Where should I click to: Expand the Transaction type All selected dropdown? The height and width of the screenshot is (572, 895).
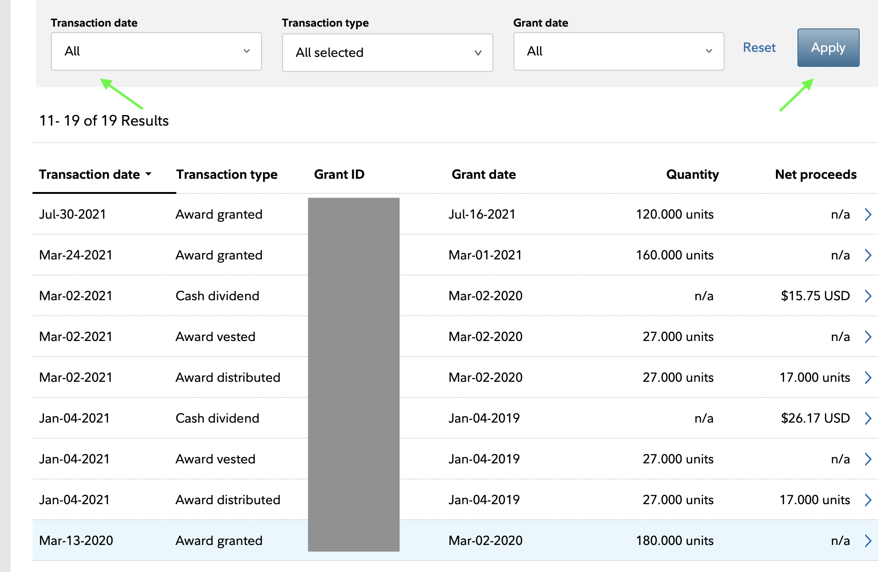(387, 53)
